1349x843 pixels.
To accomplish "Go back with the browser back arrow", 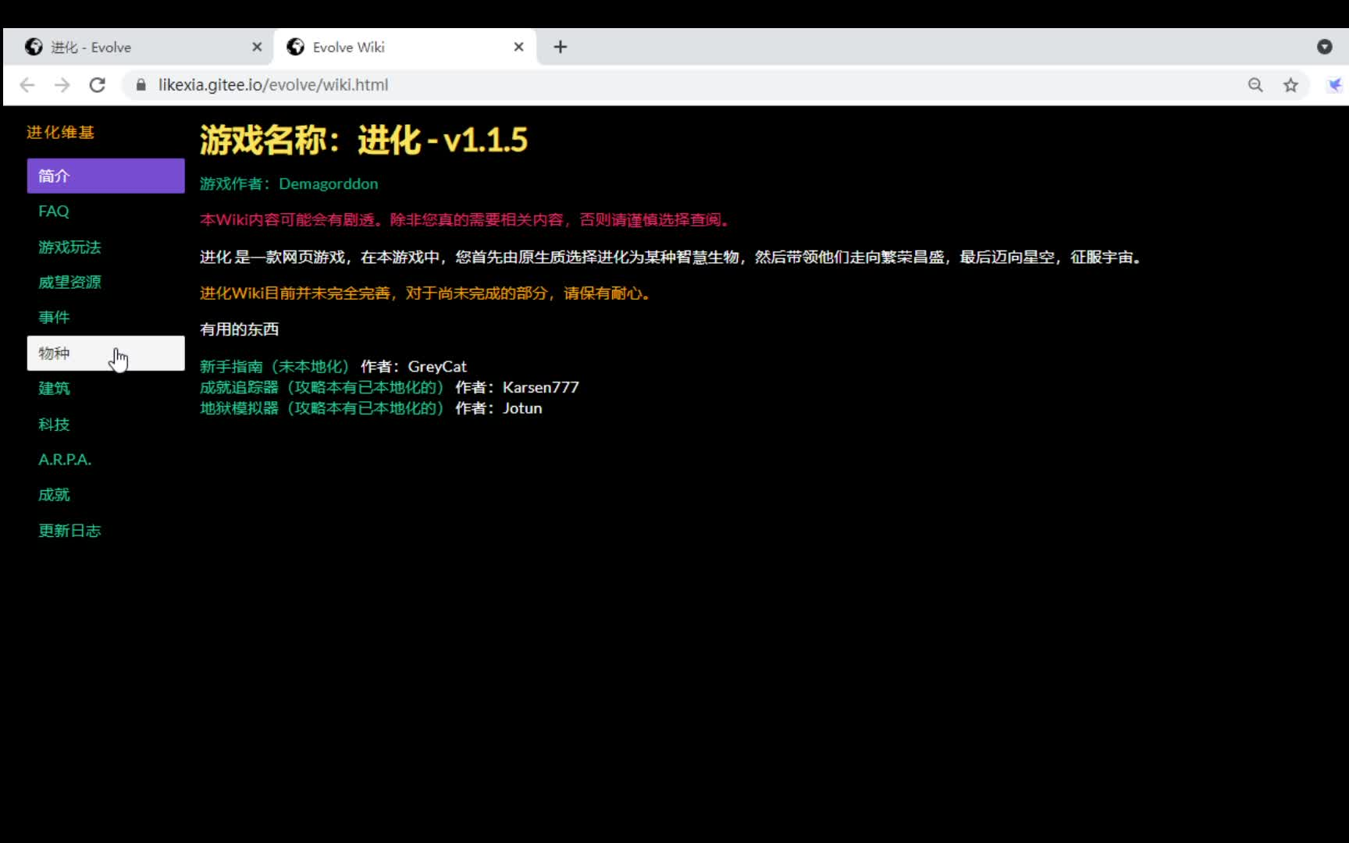I will click(27, 85).
